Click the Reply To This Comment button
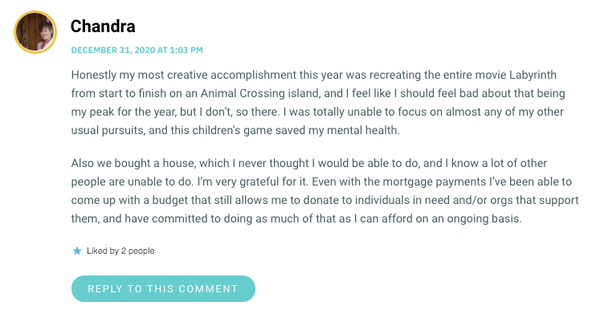The image size is (596, 310). pos(163,289)
